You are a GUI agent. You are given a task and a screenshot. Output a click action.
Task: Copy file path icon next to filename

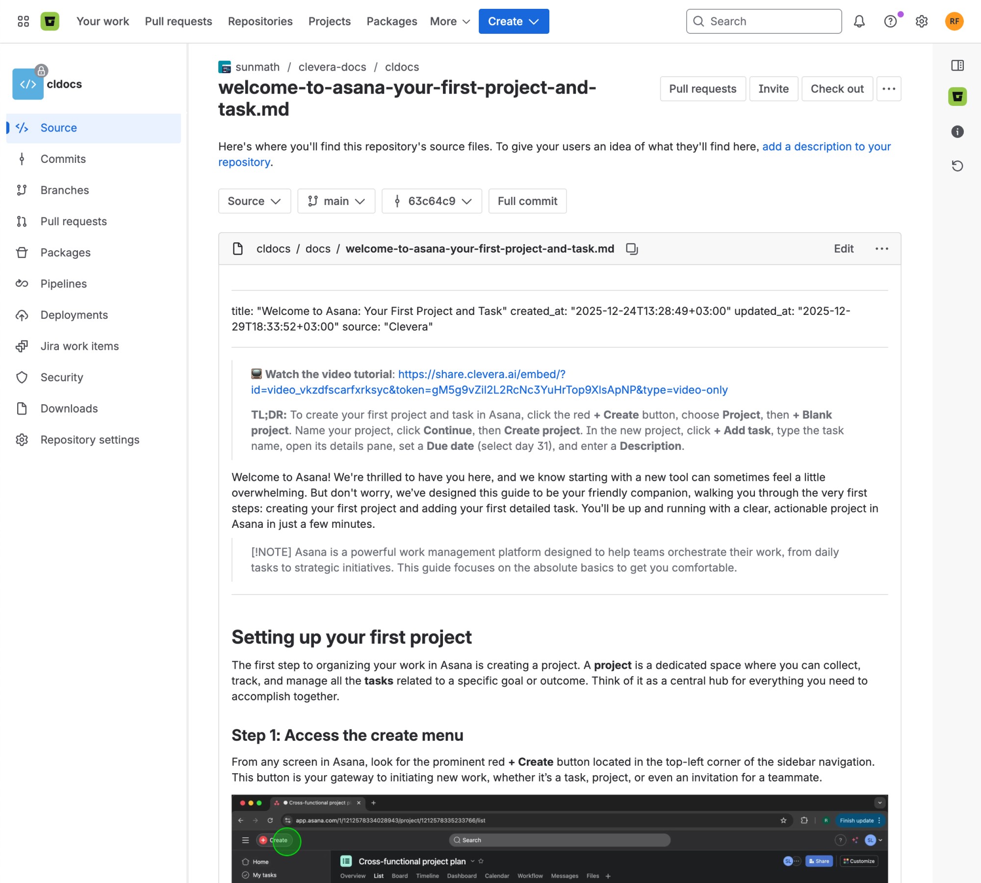click(632, 249)
